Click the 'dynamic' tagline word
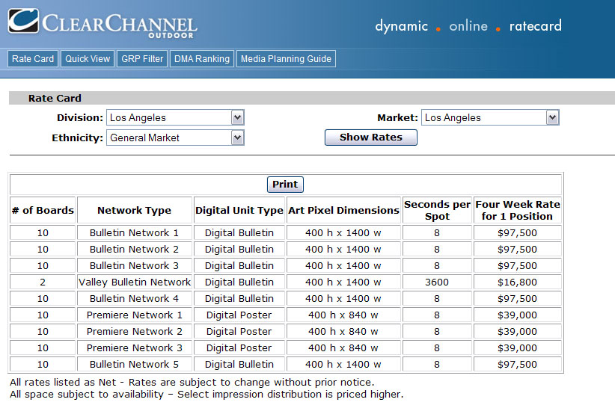This screenshot has height=417, width=615. point(401,26)
